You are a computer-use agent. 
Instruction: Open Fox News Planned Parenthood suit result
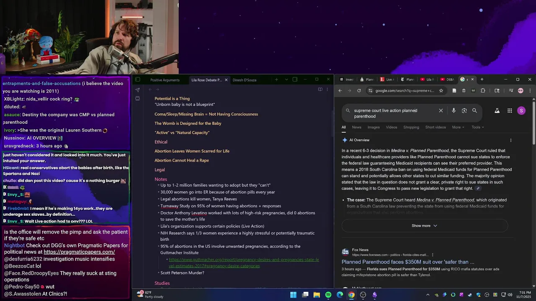[408, 262]
